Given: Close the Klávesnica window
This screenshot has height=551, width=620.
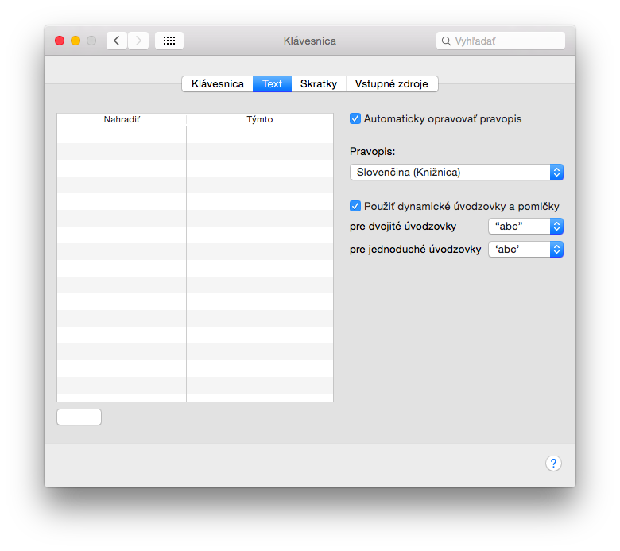Looking at the screenshot, I should (x=60, y=41).
